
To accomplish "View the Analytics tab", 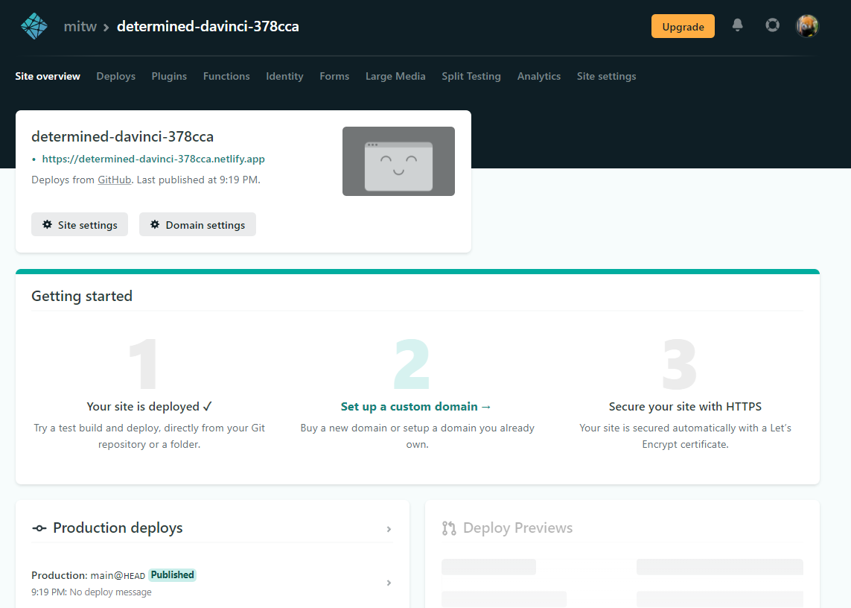I will 539,76.
